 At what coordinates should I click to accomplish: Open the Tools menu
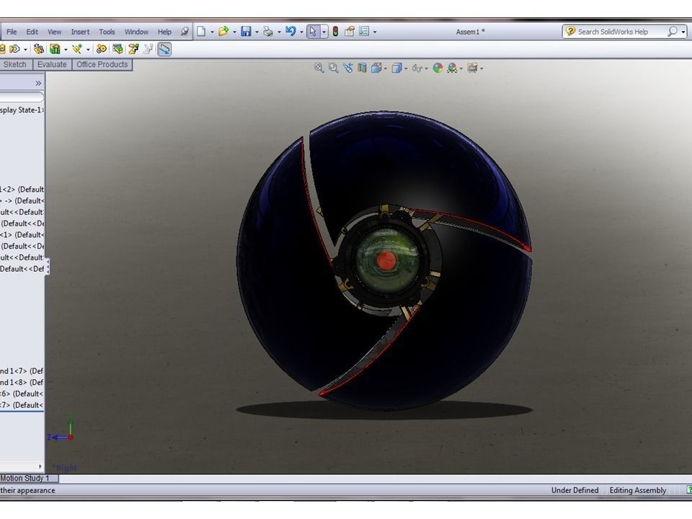[107, 32]
